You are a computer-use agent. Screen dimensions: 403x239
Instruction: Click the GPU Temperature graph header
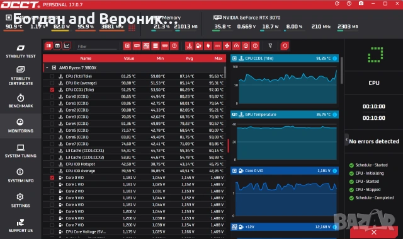284,115
